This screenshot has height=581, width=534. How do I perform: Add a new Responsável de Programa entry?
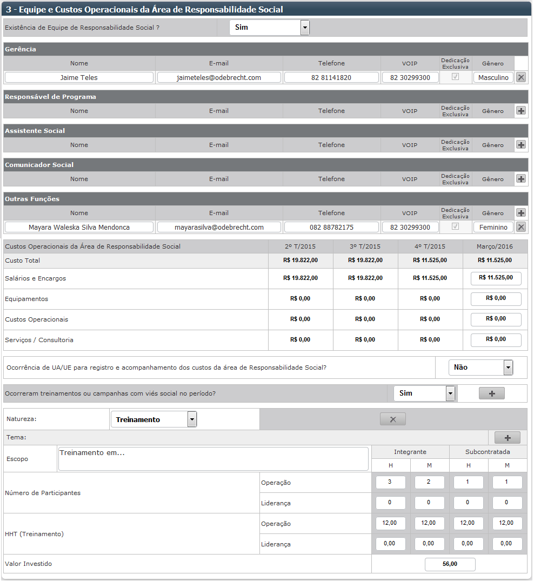(521, 111)
